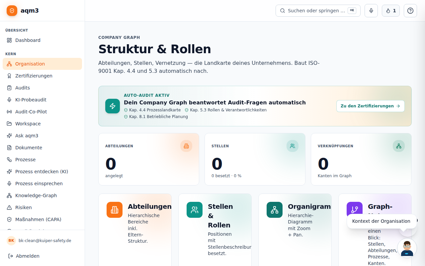425x266 pixels.
Task: Click the microphone button in the top bar
Action: [x=371, y=11]
